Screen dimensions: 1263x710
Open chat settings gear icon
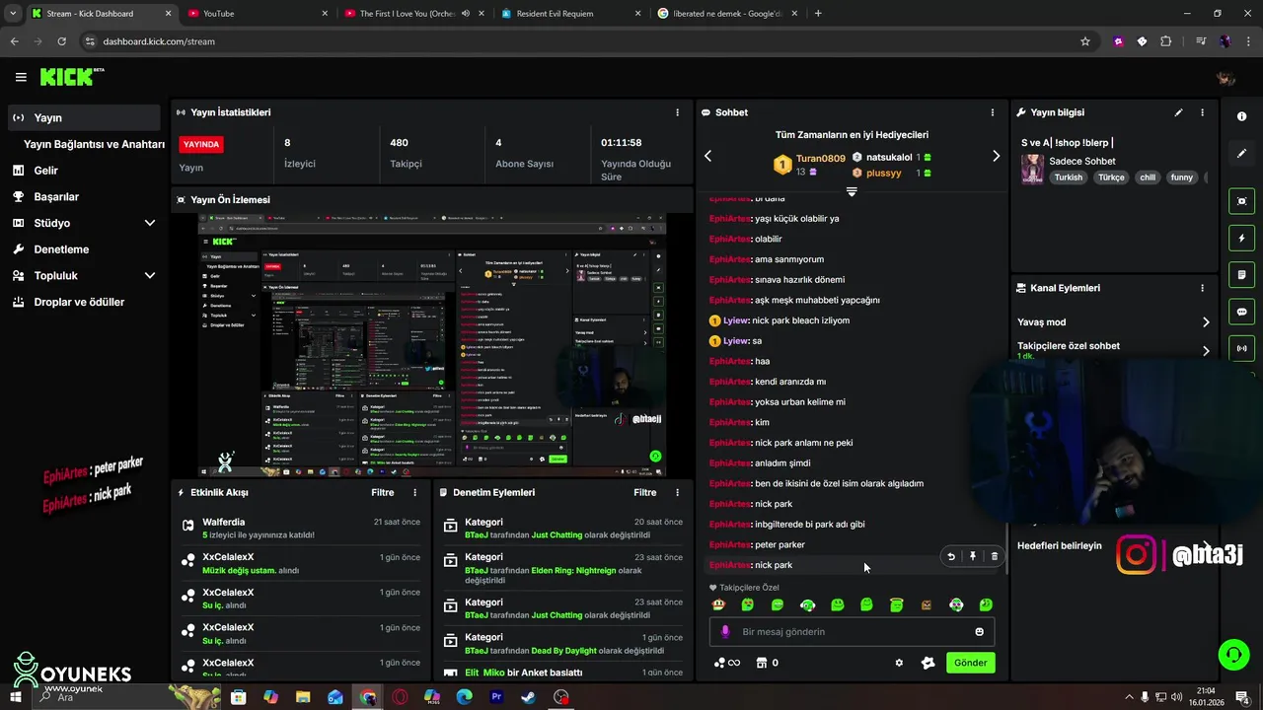pos(899,663)
